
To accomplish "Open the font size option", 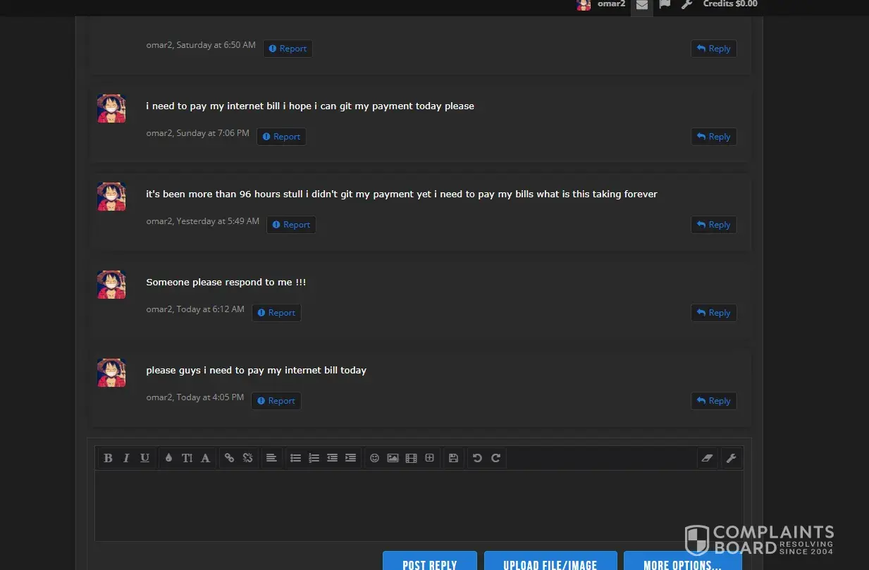I will point(187,458).
